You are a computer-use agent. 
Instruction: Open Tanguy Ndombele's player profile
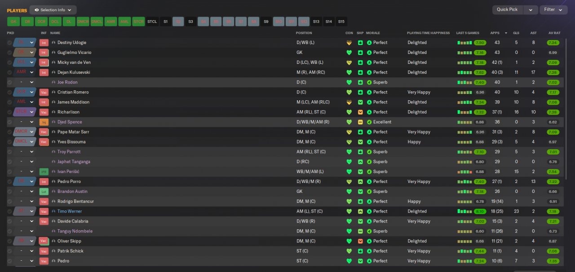75,231
